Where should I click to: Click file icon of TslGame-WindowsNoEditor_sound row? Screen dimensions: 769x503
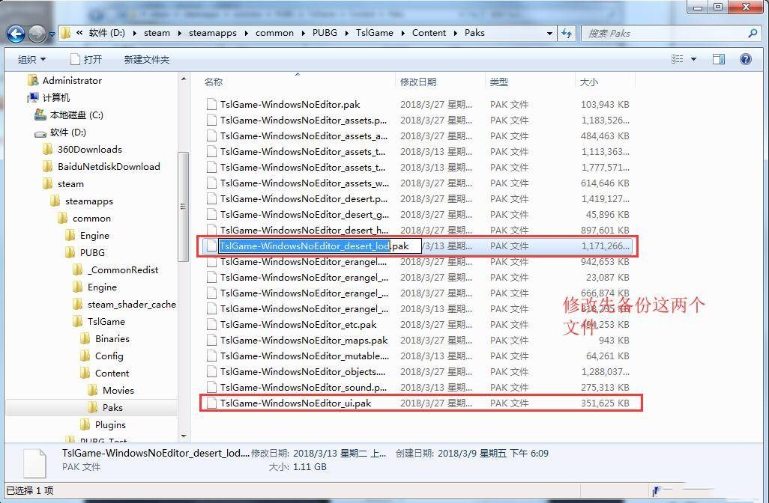tap(211, 387)
